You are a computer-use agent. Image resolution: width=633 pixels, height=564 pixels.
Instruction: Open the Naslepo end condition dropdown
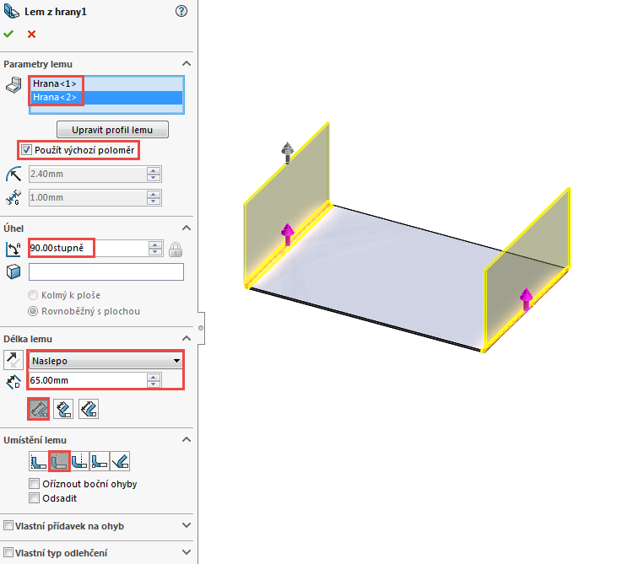click(106, 361)
